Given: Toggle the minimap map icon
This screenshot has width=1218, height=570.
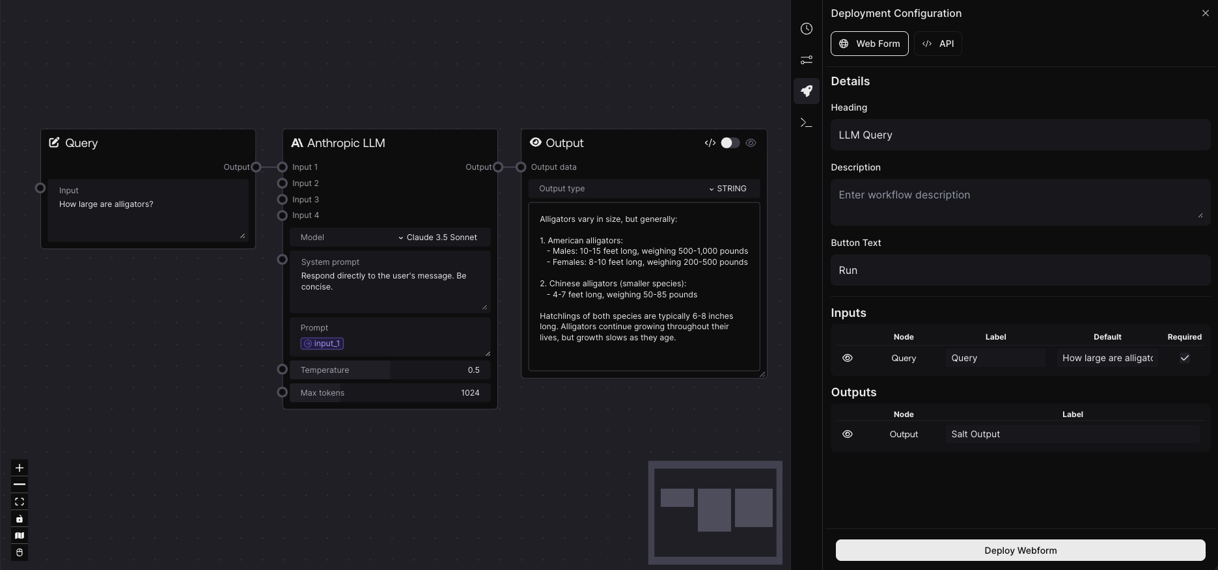Looking at the screenshot, I should pos(20,536).
